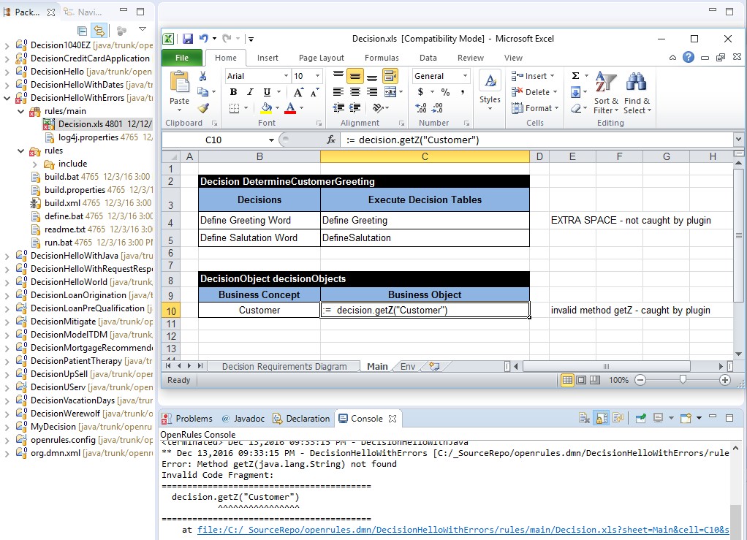Image resolution: width=747 pixels, height=540 pixels.
Task: Click the Undo arrow in Excel
Action: tap(203, 39)
